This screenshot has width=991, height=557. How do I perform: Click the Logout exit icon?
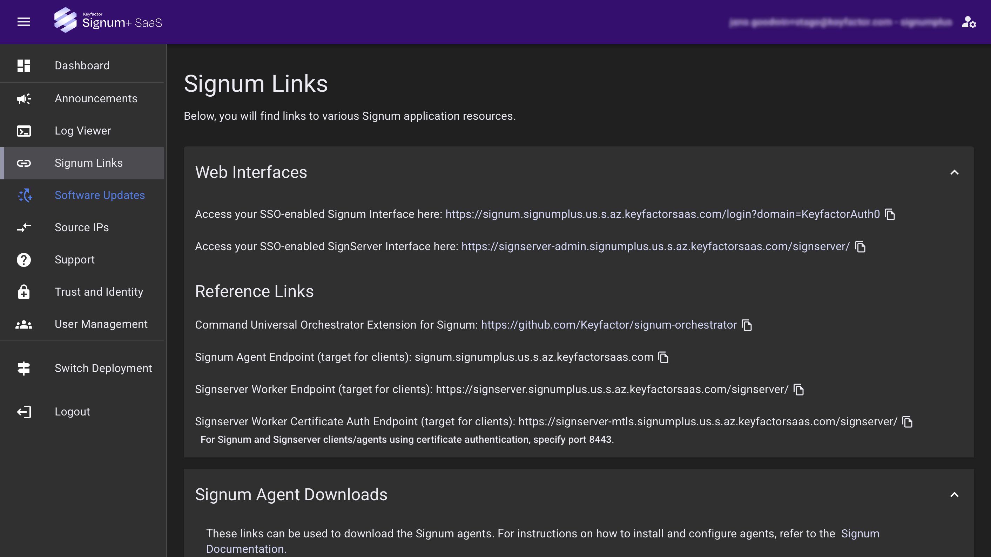[23, 412]
